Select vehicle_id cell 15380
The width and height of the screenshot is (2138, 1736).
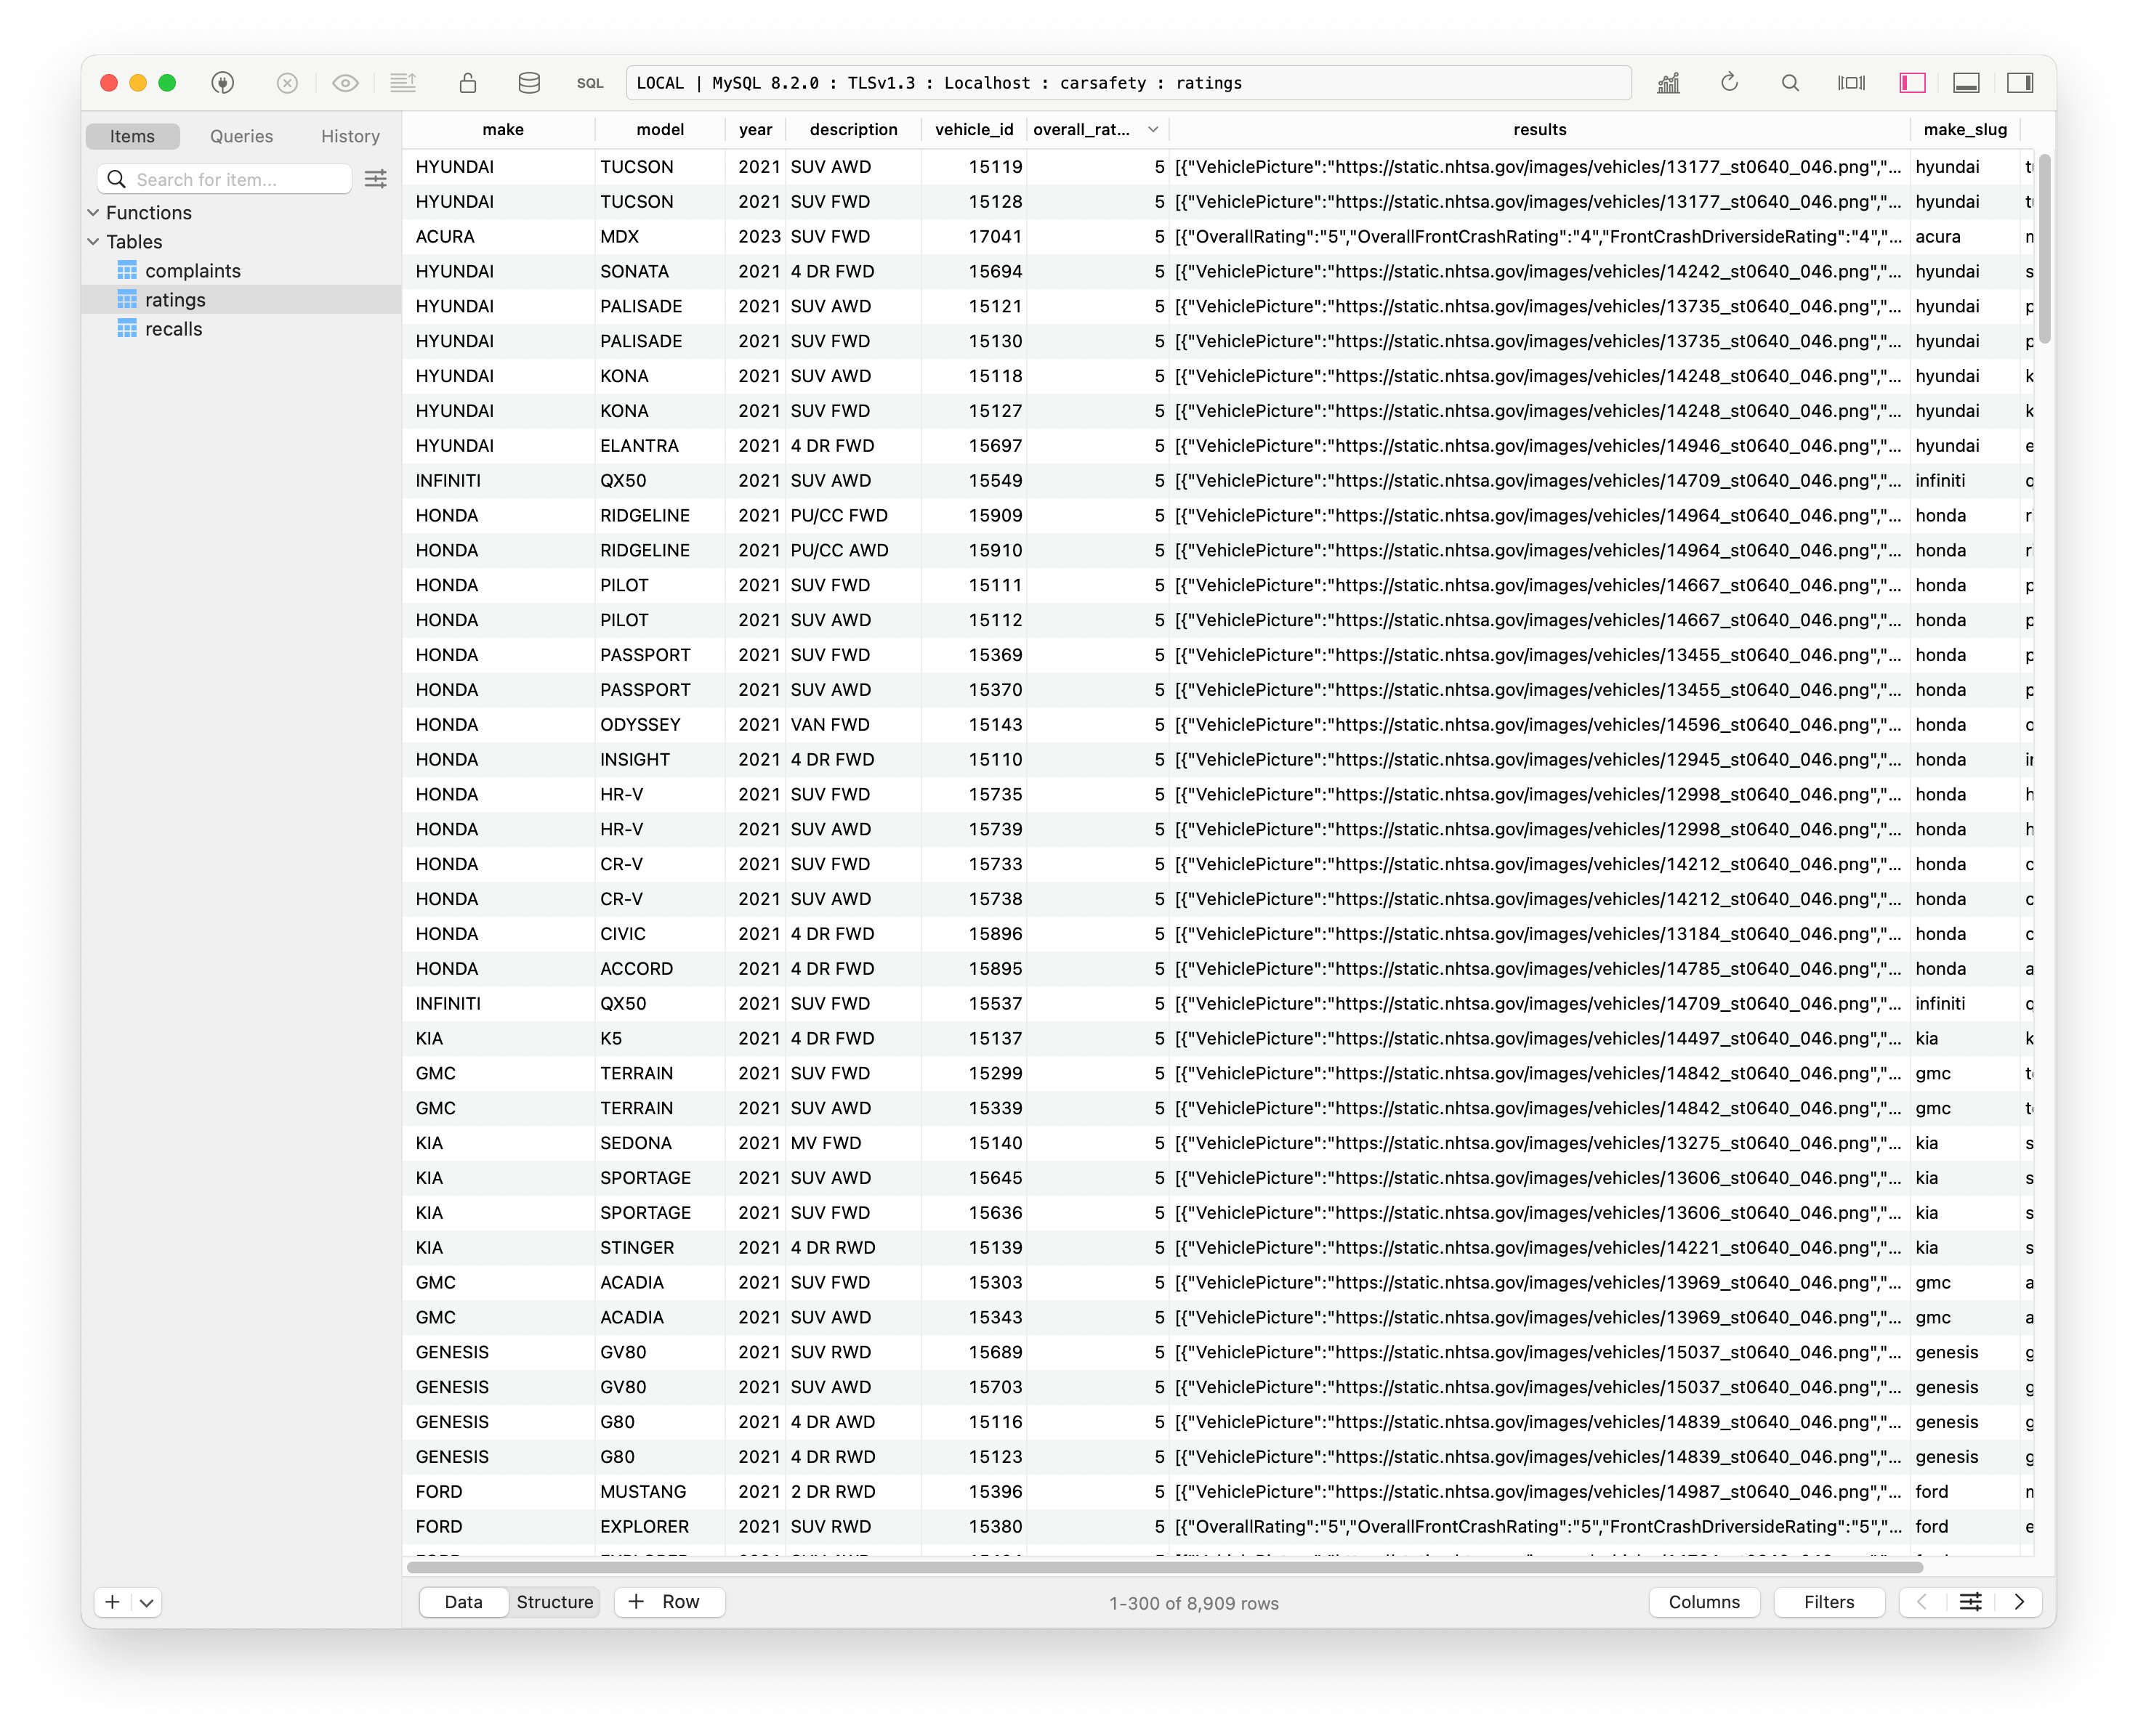pyautogui.click(x=975, y=1526)
